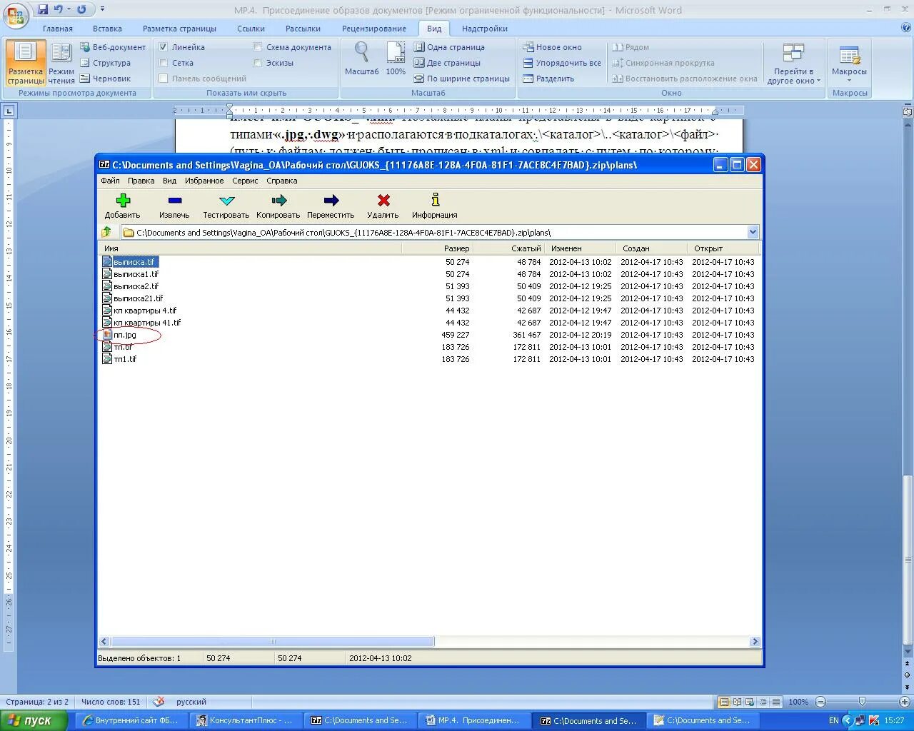Click Упорядочить все button
The width and height of the screenshot is (914, 731).
562,63
